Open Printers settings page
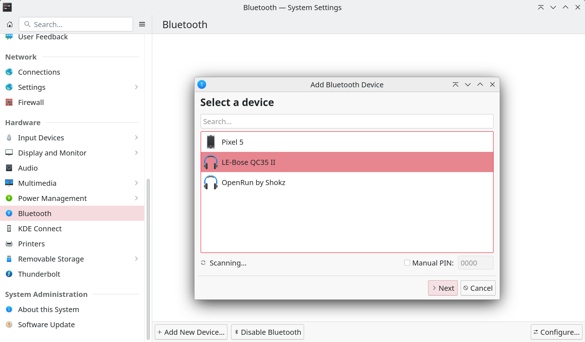Viewport: 585px width, 342px height. pyautogui.click(x=72, y=244)
